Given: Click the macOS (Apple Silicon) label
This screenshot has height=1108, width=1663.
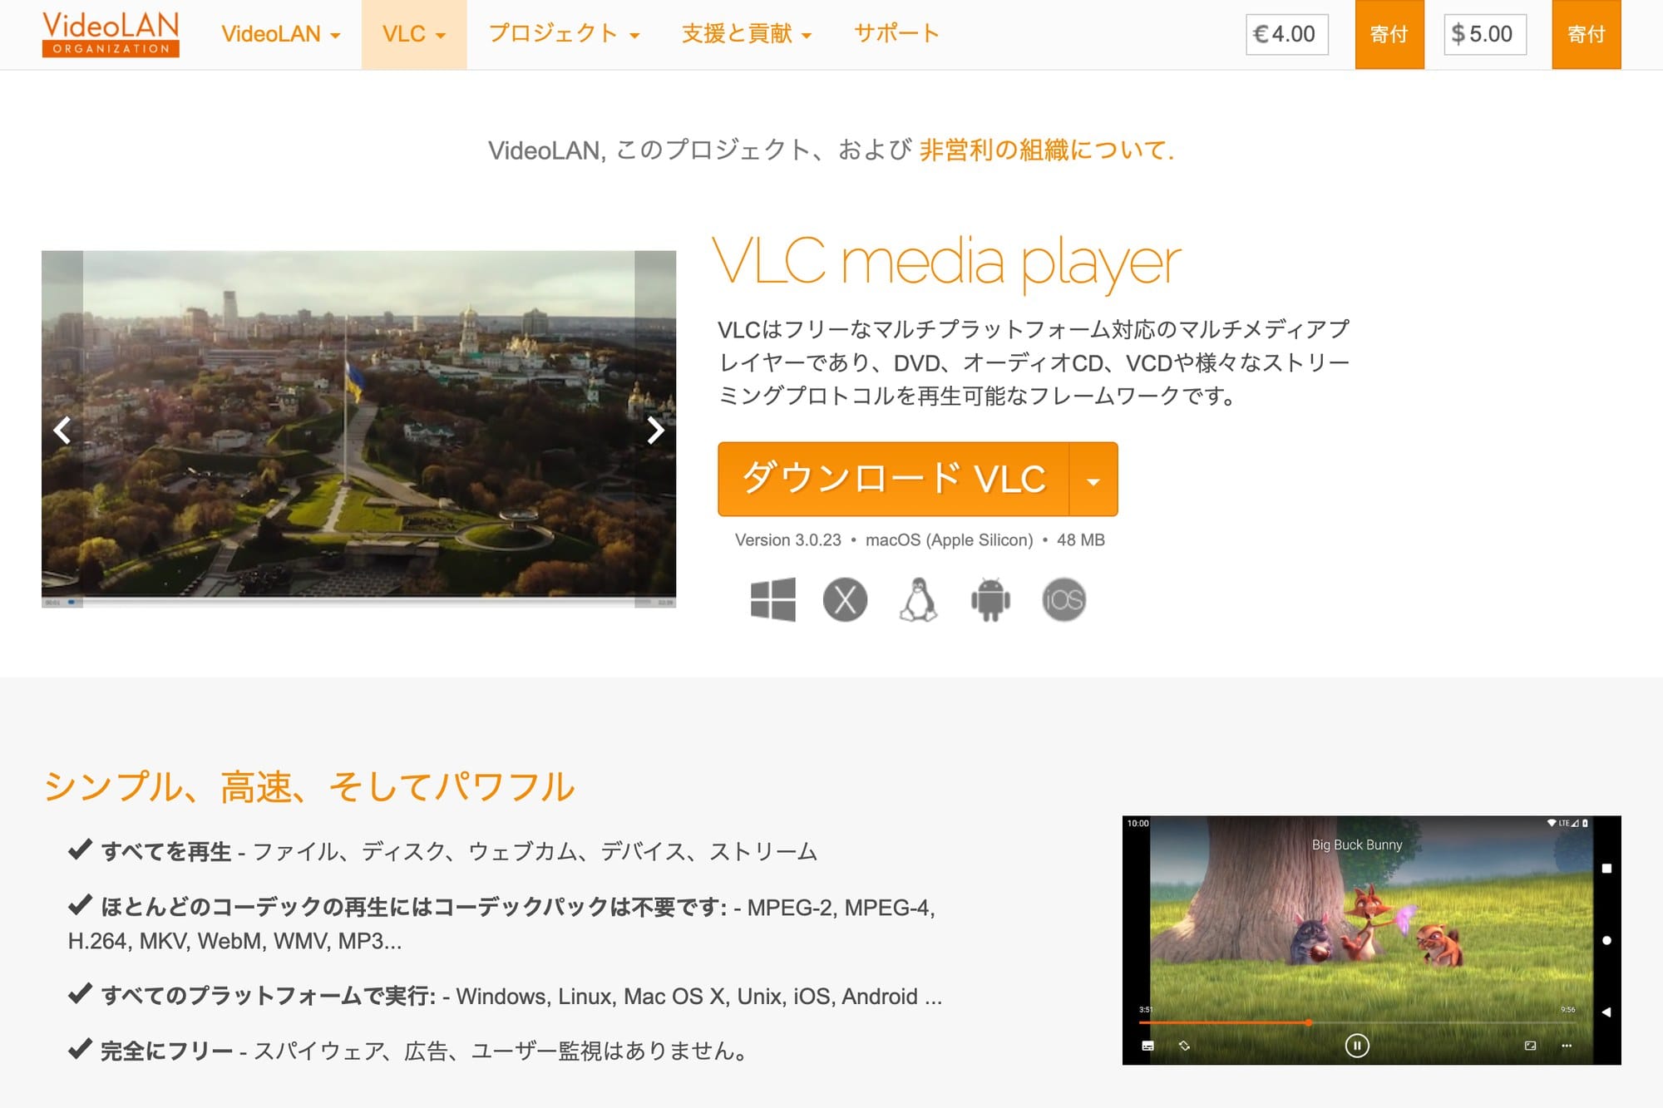Looking at the screenshot, I should click(x=949, y=540).
